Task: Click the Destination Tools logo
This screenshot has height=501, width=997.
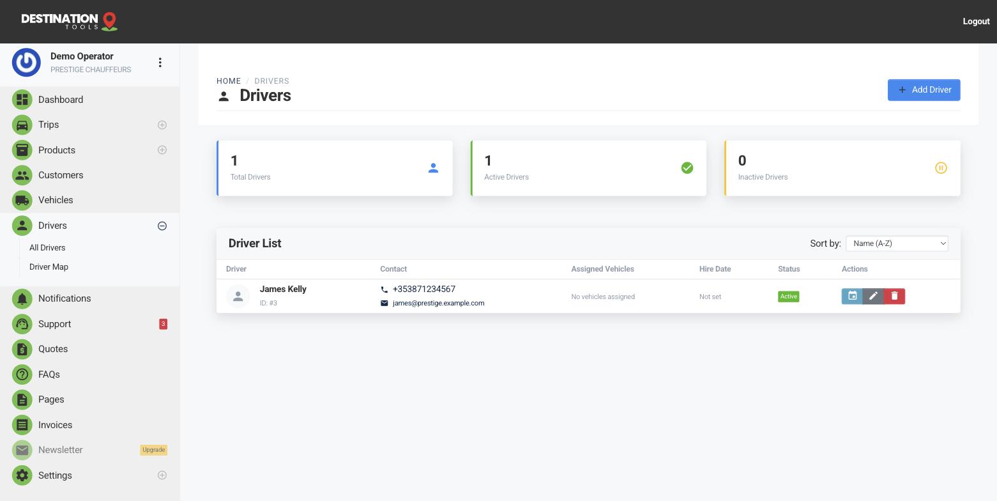Action: 70,22
